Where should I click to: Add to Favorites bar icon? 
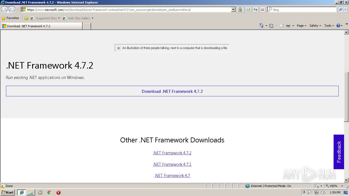[26, 18]
